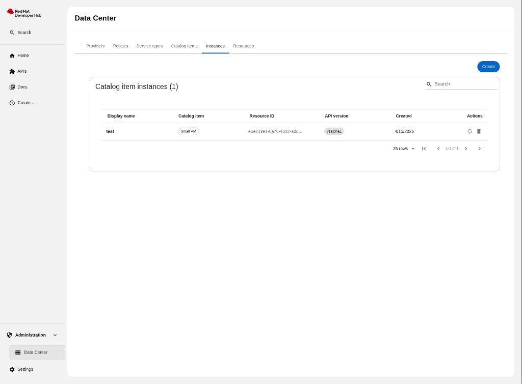Image resolution: width=522 pixels, height=384 pixels.
Task: Click the ebe219e1-0a70-4312-adc... resource ID
Action: [x=275, y=132]
